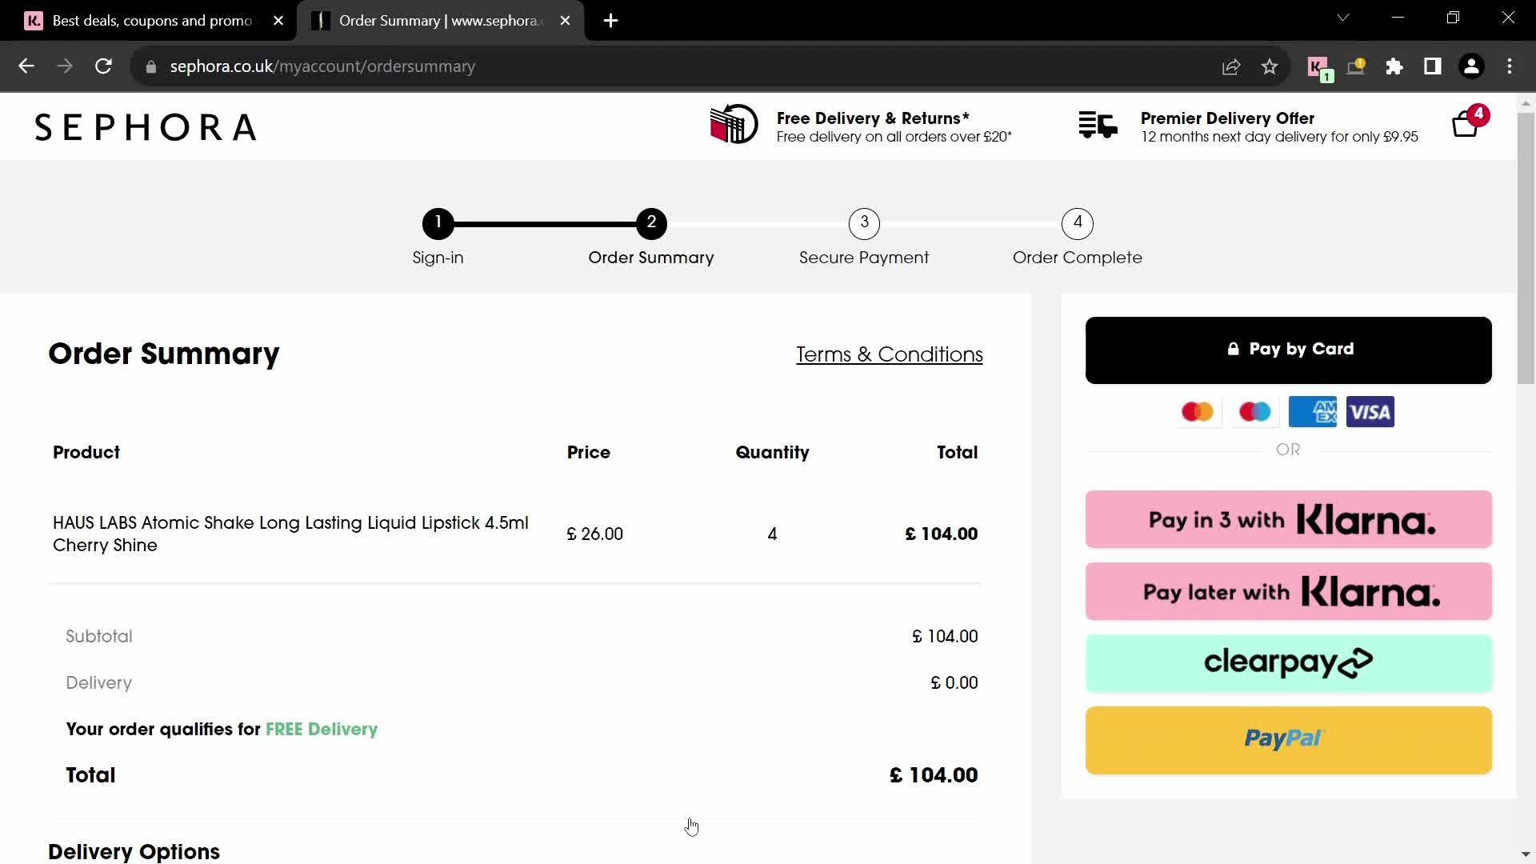Select Clearpay payment button
The height and width of the screenshot is (864, 1536).
point(1288,662)
